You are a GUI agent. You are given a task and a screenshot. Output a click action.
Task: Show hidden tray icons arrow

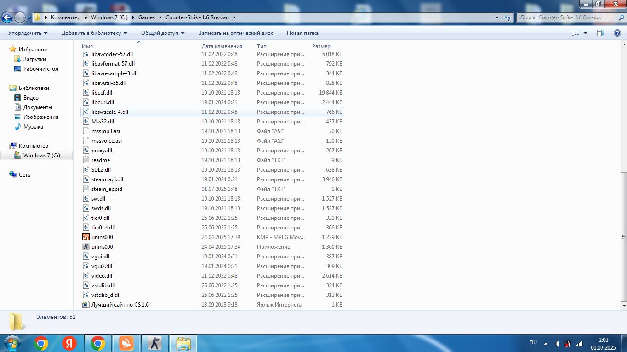tap(546, 344)
